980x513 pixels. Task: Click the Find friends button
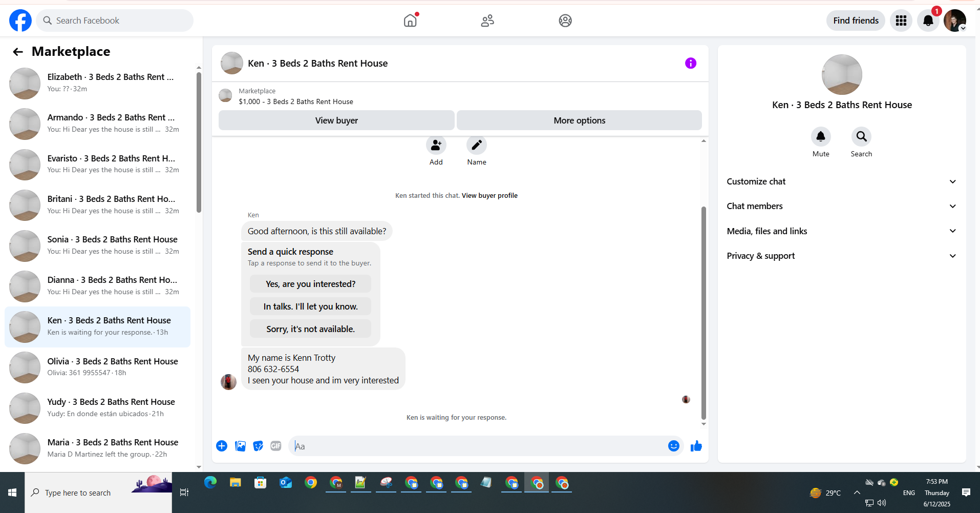[x=856, y=20]
